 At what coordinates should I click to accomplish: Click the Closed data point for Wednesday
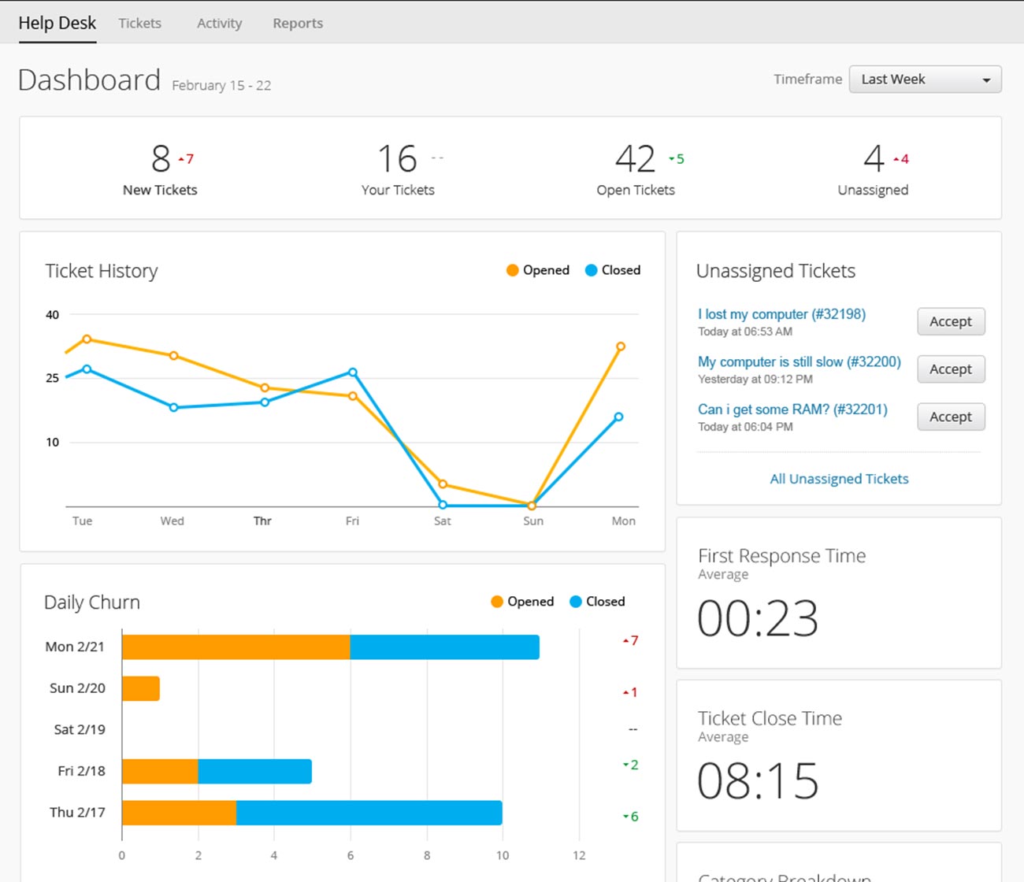[x=173, y=407]
